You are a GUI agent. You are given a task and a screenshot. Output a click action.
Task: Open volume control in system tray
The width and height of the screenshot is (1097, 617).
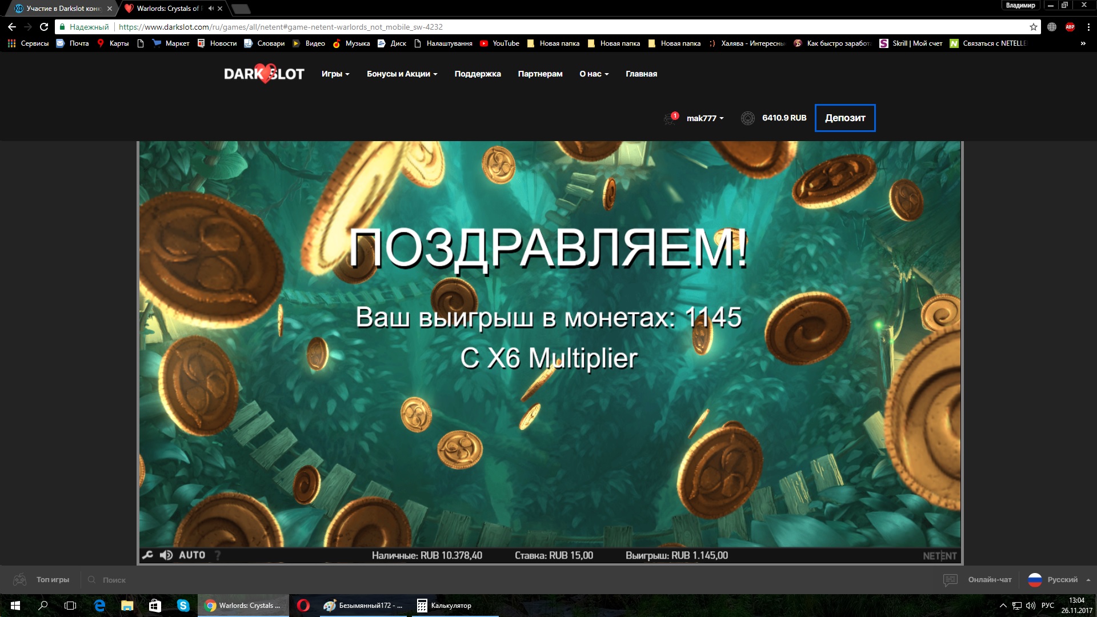[x=1031, y=606]
